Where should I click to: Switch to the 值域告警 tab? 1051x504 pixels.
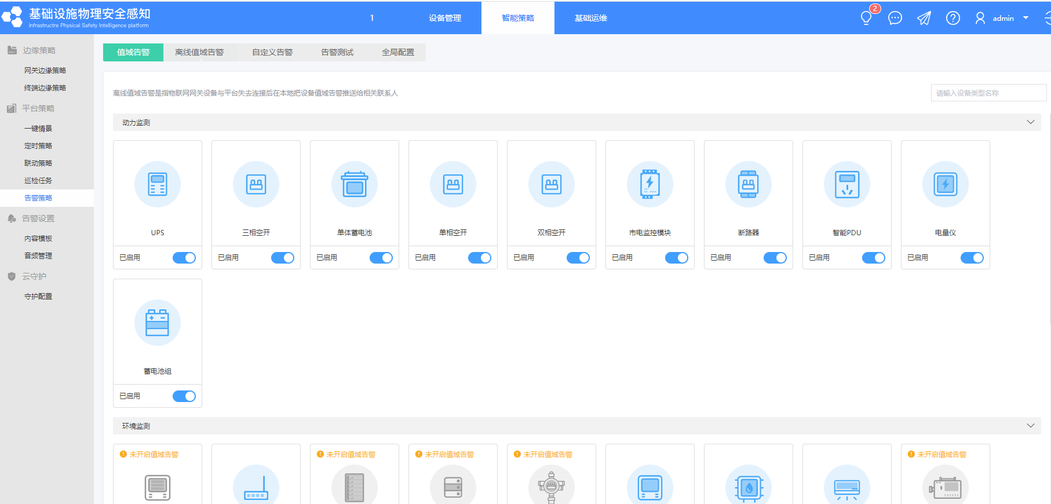[133, 52]
